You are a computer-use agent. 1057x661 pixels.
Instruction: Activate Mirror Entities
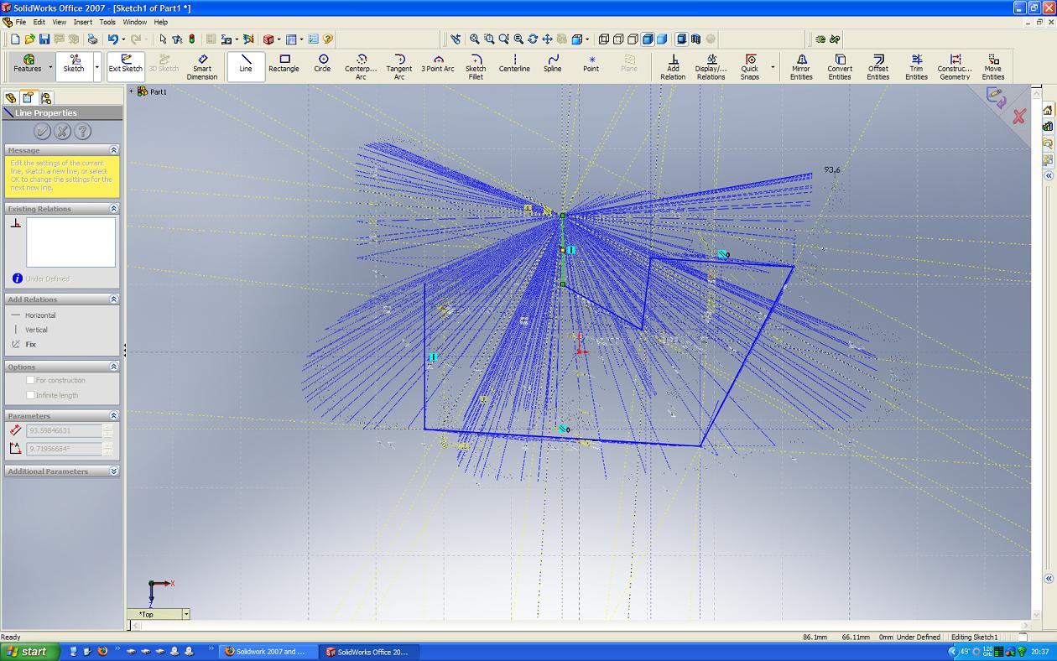point(801,67)
